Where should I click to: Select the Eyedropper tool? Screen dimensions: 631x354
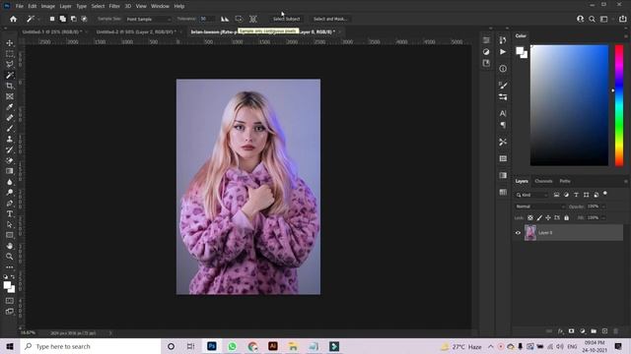coord(10,107)
